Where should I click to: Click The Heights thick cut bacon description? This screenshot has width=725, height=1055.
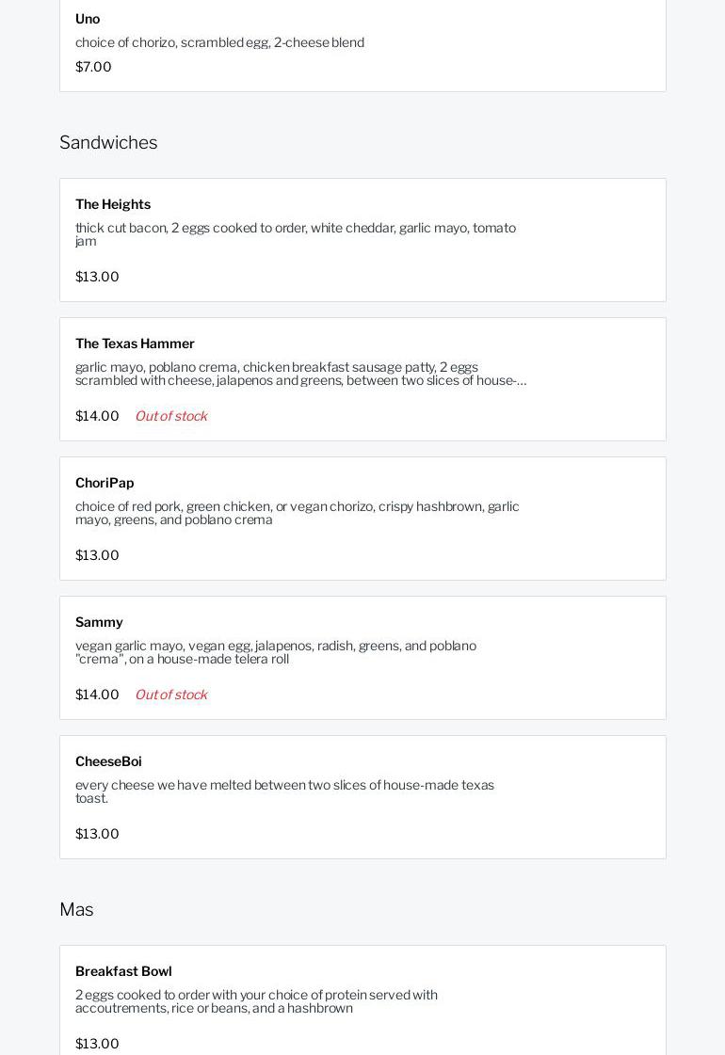click(x=295, y=234)
